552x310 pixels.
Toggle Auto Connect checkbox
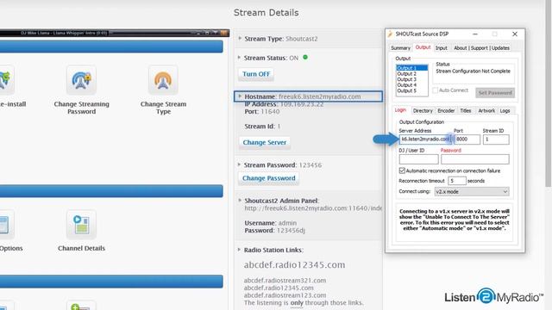[435, 90]
